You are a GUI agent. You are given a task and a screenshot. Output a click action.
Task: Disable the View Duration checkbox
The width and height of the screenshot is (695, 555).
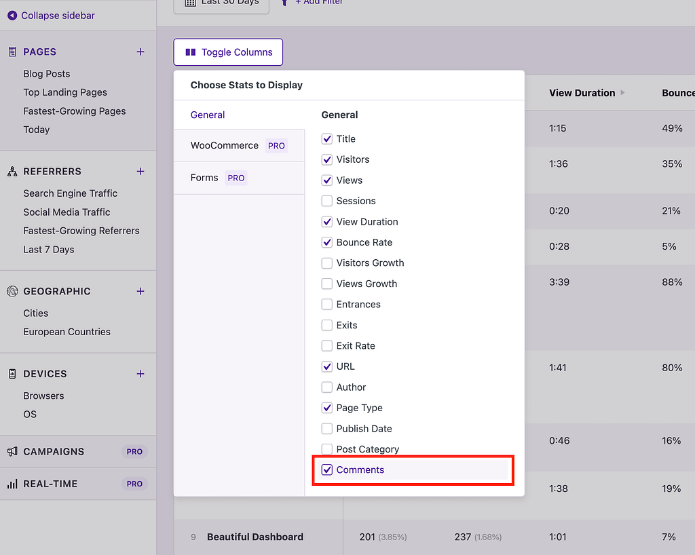[326, 221]
